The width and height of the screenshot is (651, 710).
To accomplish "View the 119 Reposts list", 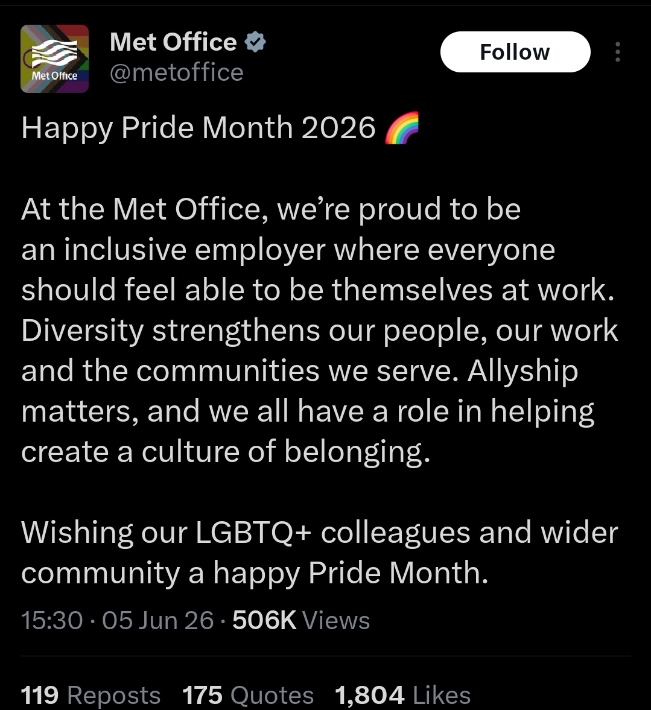I will 91,694.
